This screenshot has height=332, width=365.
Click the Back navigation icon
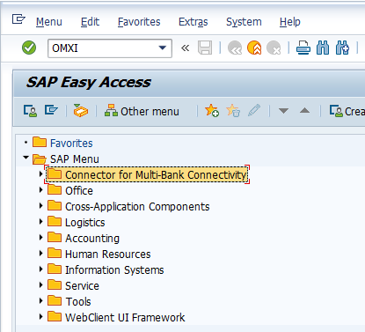point(235,48)
